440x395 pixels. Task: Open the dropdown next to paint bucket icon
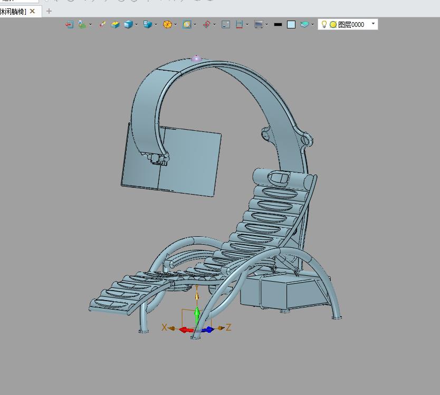pos(90,25)
